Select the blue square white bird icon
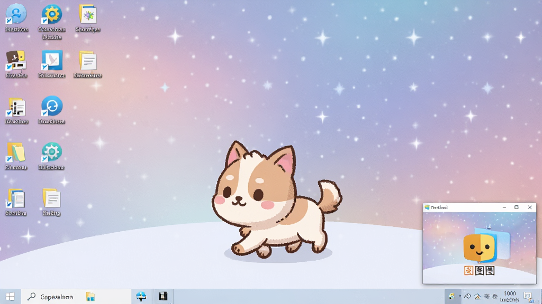 [52, 60]
